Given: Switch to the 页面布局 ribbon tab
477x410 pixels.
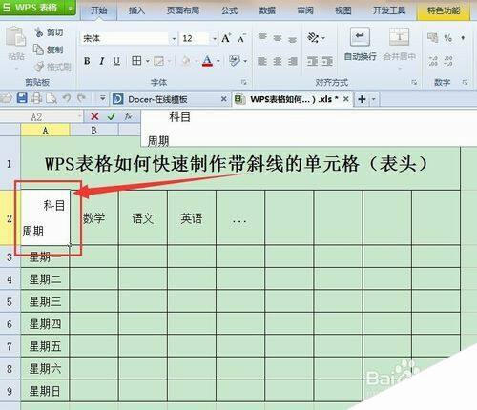Looking at the screenshot, I should pyautogui.click(x=183, y=10).
